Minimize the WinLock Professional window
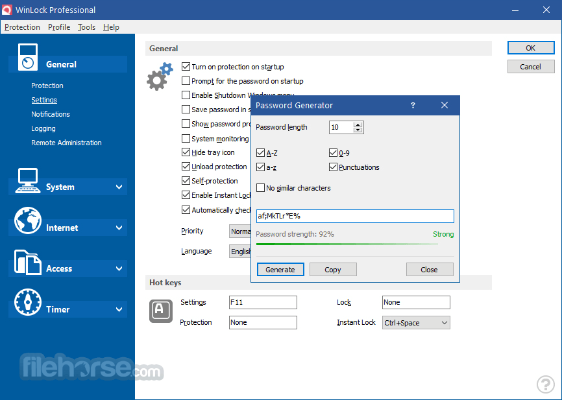 point(515,10)
